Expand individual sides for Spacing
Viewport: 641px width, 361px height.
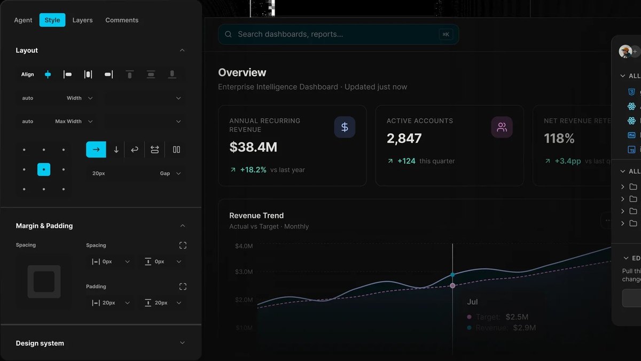point(183,245)
